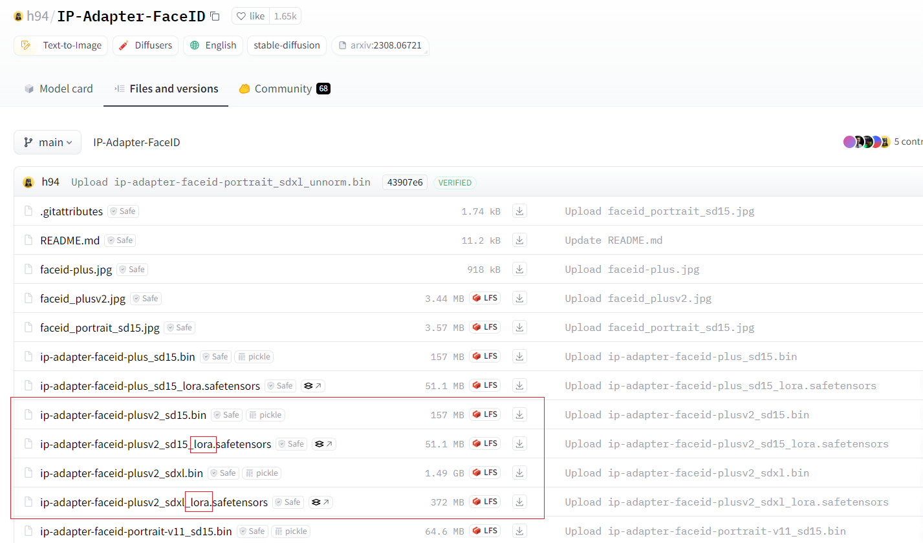Screen dimensions: 923x543
Task: Open commit 'Upload ip-adapter-faceid-plus_sd15.bin'
Action: (x=681, y=357)
